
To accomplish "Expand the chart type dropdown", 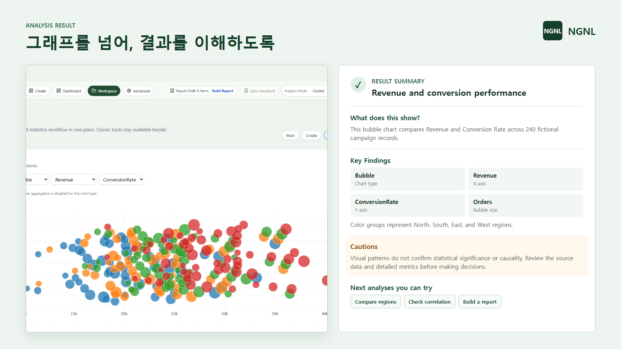I will pos(37,180).
